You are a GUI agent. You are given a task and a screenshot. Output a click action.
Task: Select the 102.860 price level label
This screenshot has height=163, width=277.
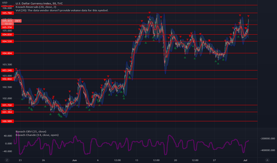pos(7,79)
